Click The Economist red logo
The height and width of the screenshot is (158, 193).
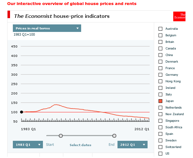(x=180, y=16)
